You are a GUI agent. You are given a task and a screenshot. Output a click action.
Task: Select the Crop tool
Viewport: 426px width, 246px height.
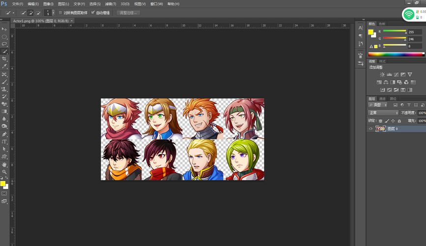point(4,59)
